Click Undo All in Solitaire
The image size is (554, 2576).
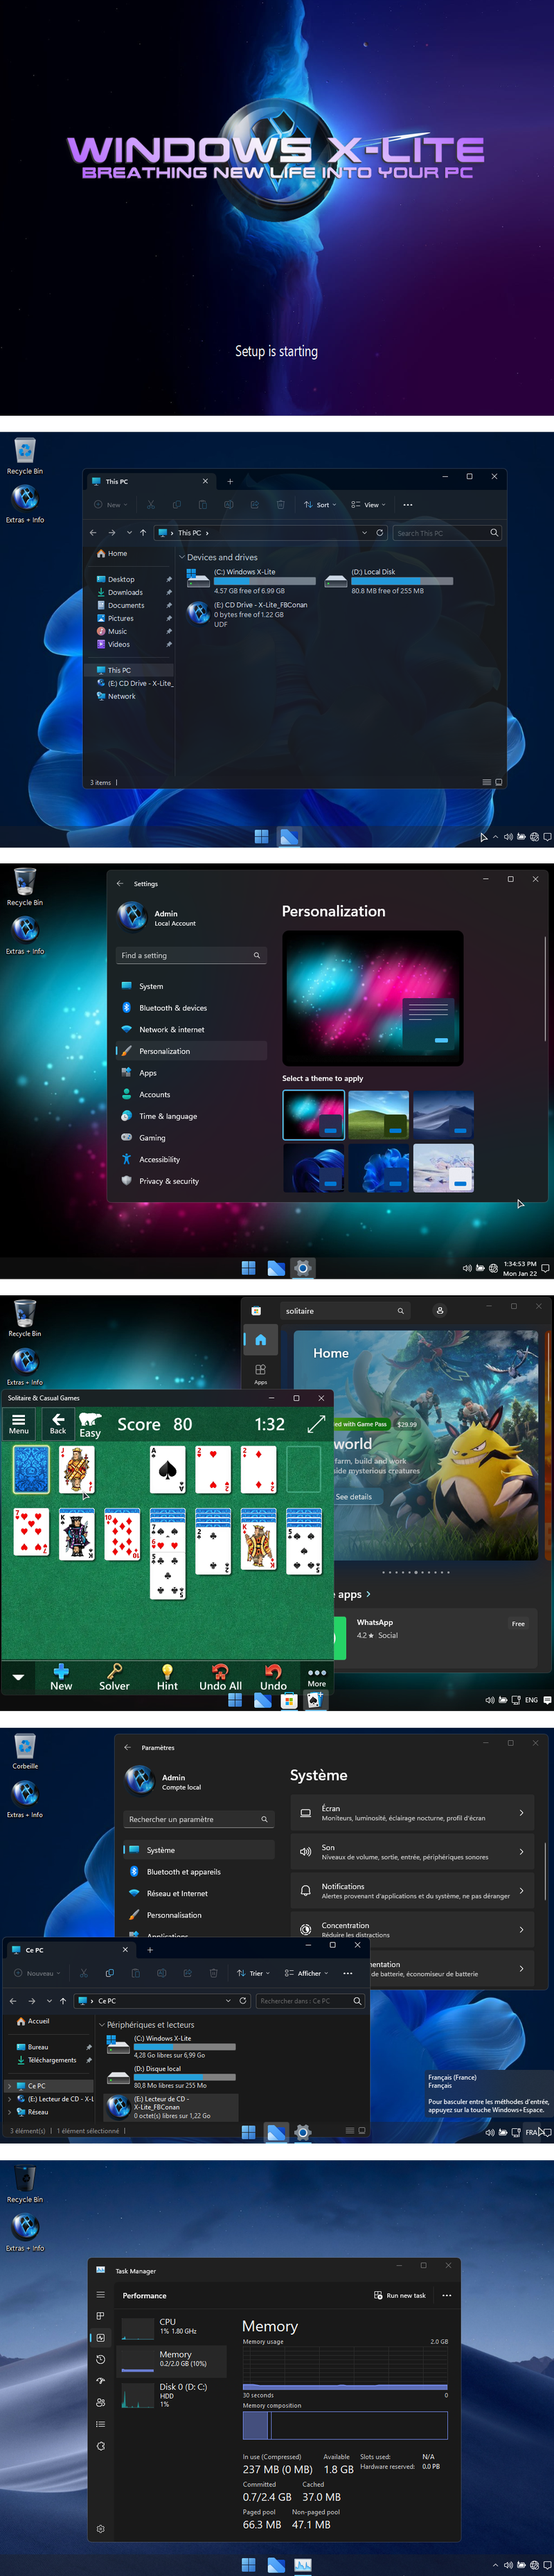(x=220, y=1678)
